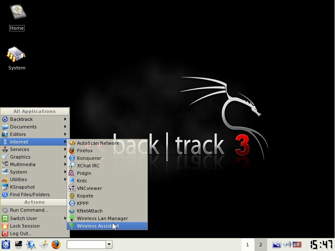Launch Firefox from the taskbar panel
Image resolution: width=335 pixels, height=251 pixels.
point(56,245)
